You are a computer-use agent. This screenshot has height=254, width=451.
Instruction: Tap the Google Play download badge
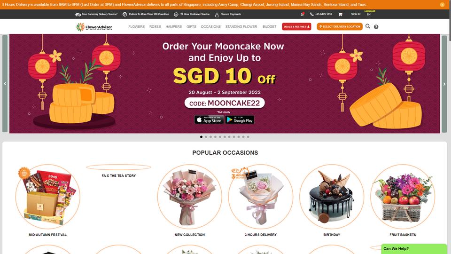click(x=240, y=119)
